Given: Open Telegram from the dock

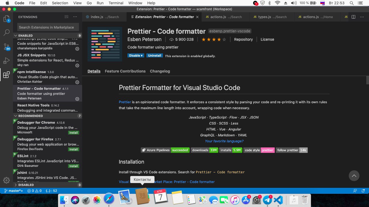Looking at the screenshot, I should point(268,200).
